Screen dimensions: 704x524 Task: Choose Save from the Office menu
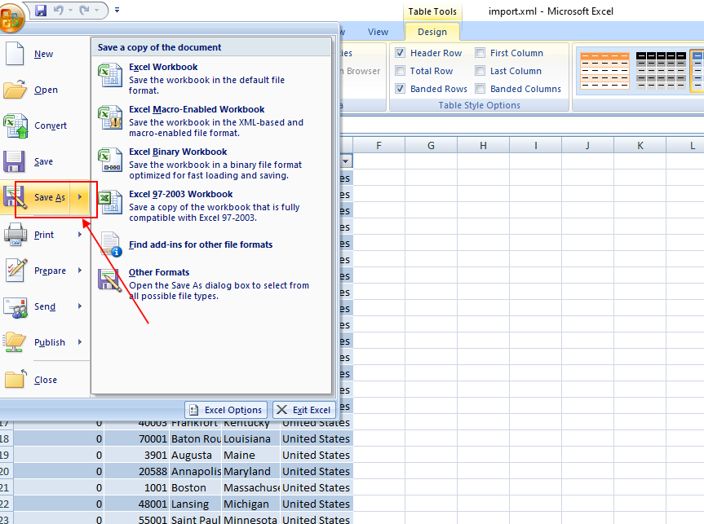[43, 161]
